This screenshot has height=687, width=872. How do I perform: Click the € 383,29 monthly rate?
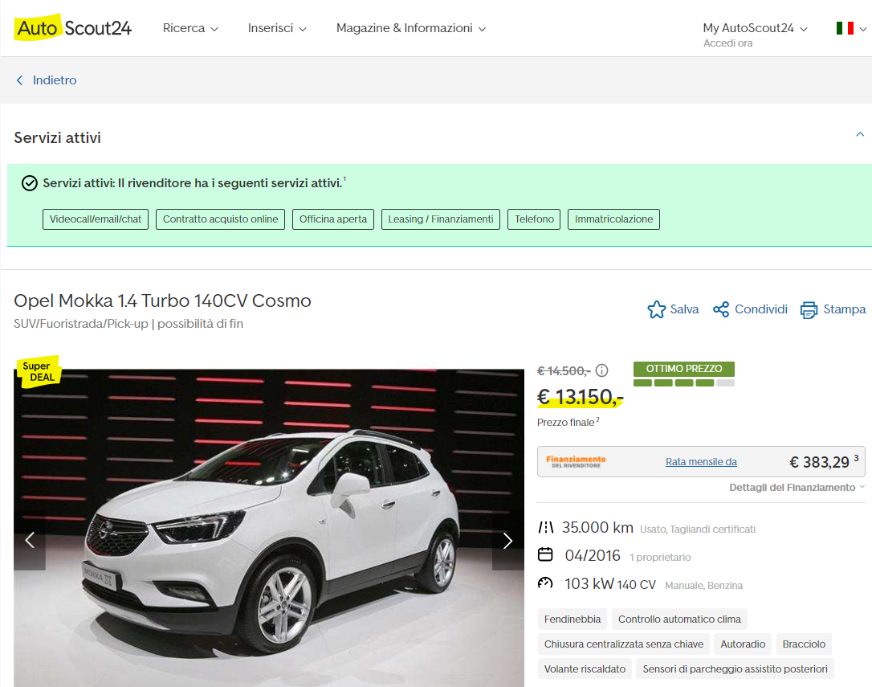pos(819,462)
